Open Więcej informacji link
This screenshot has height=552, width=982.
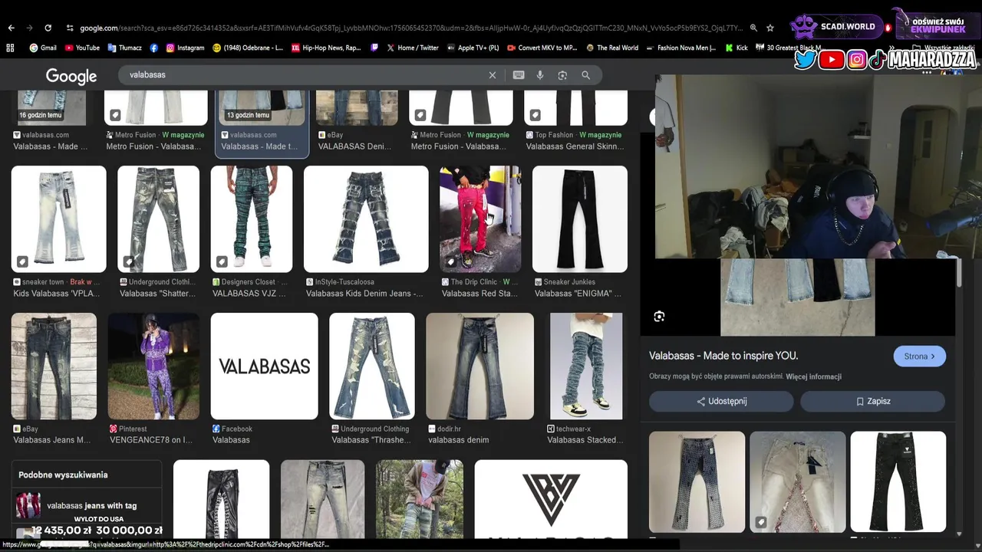point(813,376)
